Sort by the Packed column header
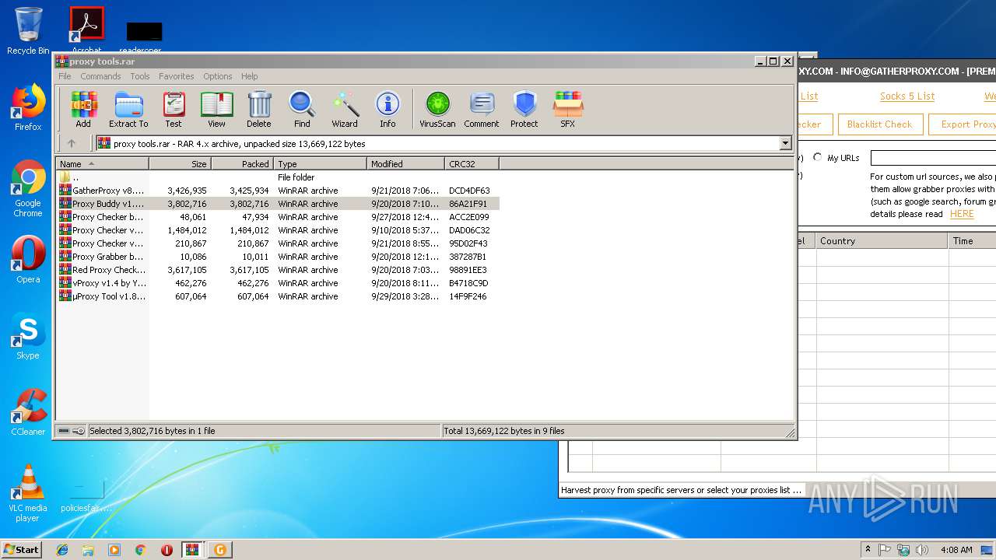The width and height of the screenshot is (996, 560). pyautogui.click(x=242, y=164)
